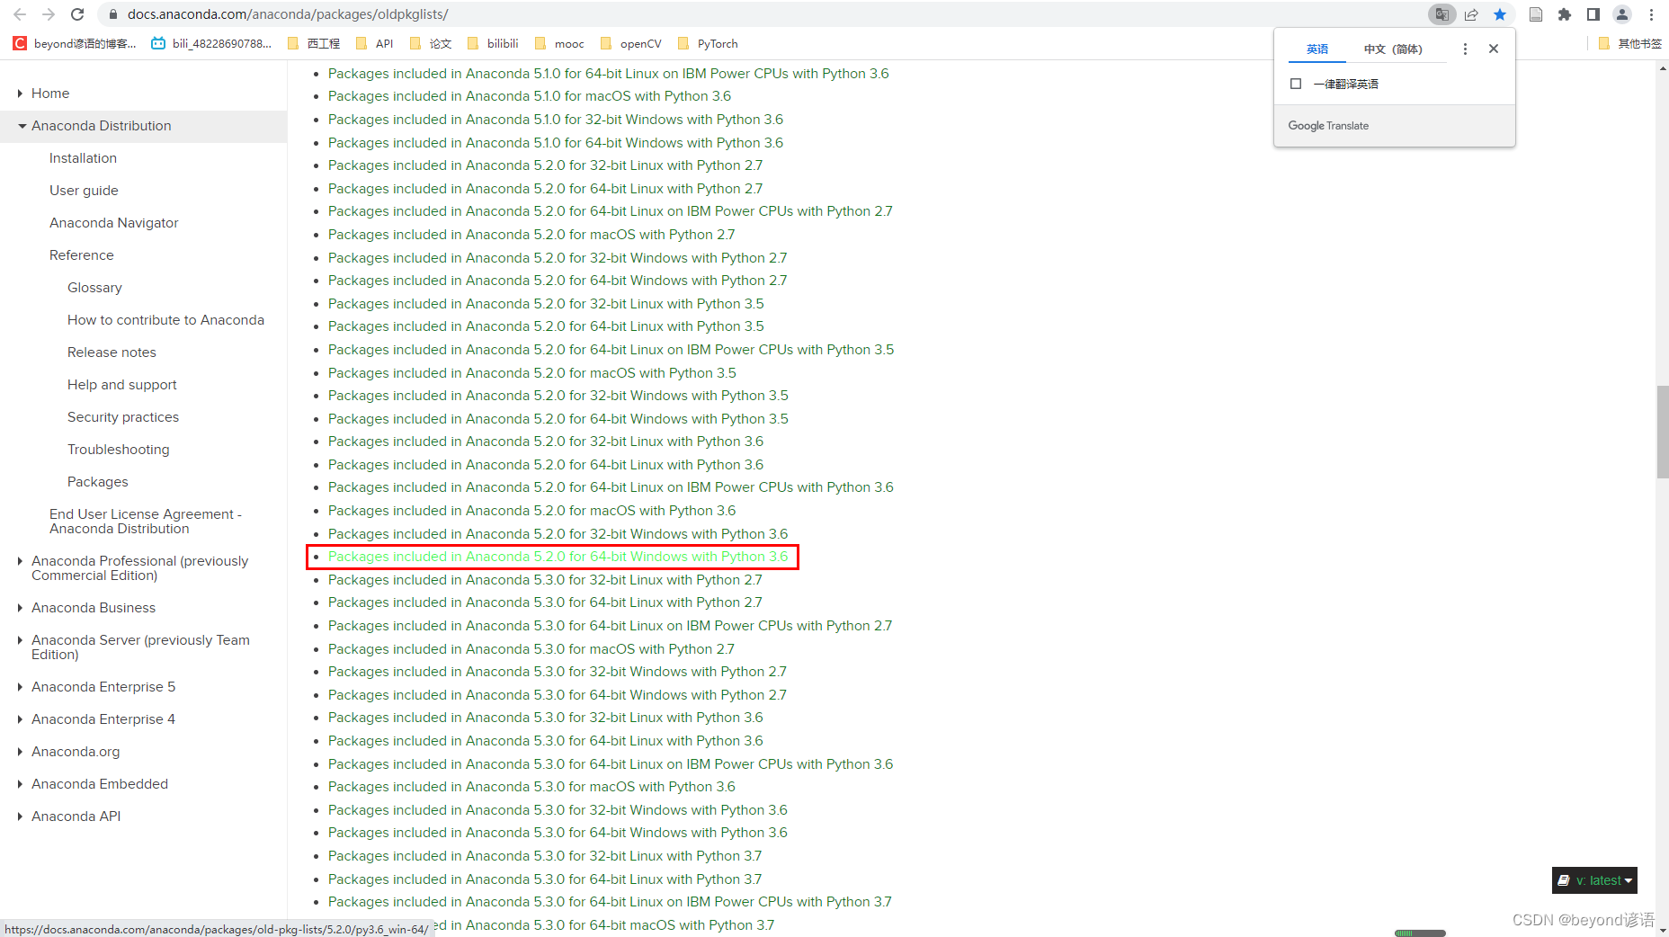Open the 其他书签 bookmarks folder
The width and height of the screenshot is (1669, 937).
(1629, 43)
